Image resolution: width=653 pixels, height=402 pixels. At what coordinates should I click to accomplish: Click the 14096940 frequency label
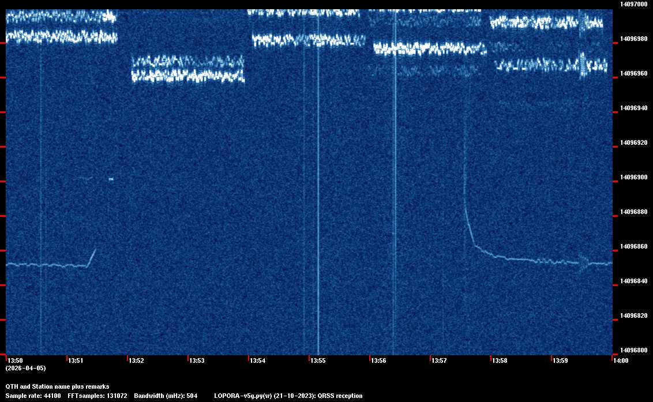(x=633, y=108)
